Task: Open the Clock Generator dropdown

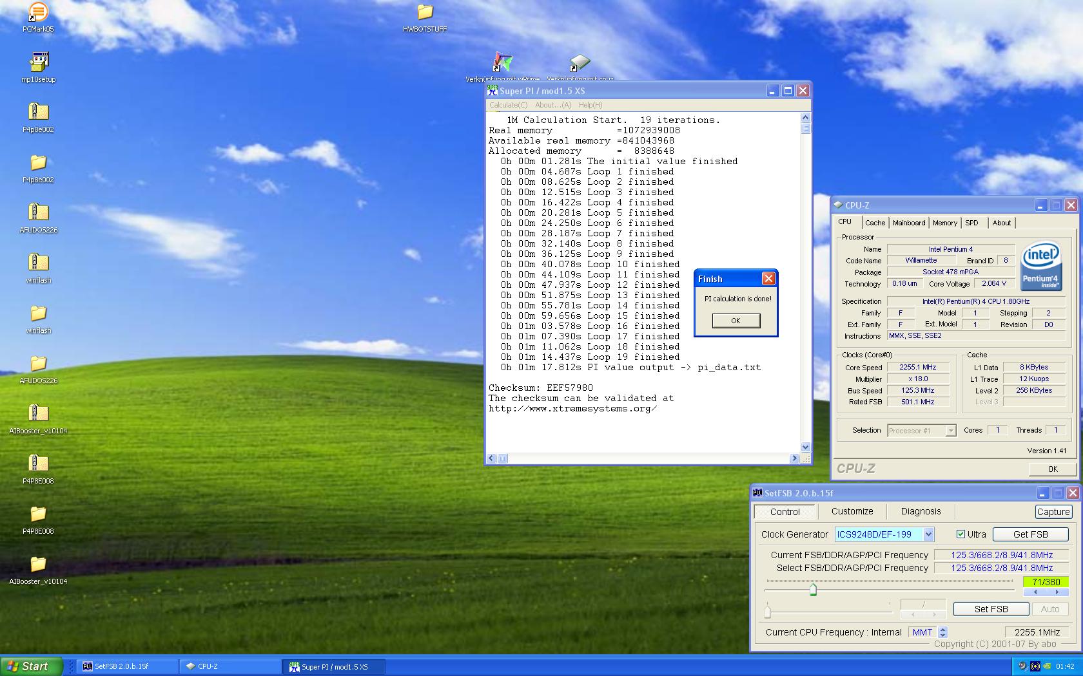Action: (x=928, y=534)
